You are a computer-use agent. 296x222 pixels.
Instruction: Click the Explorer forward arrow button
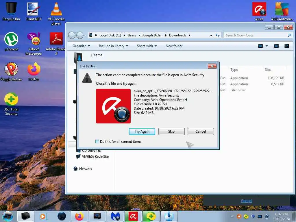80,35
